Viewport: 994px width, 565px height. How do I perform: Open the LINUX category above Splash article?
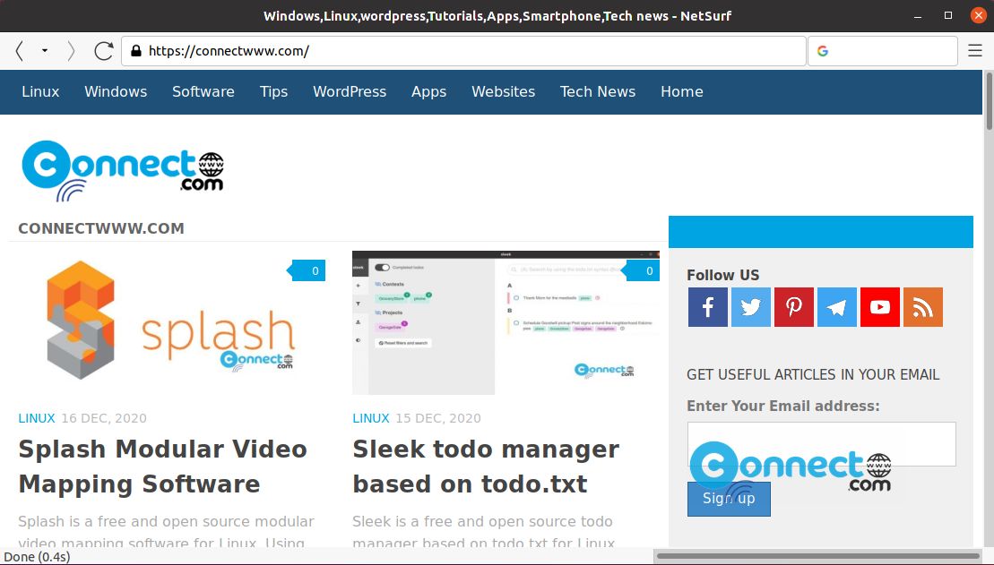[x=37, y=418]
